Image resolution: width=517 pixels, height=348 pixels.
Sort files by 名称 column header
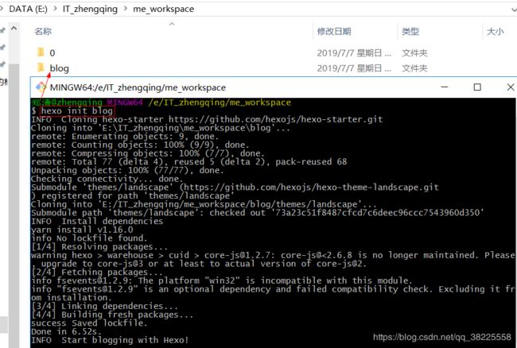pyautogui.click(x=43, y=32)
